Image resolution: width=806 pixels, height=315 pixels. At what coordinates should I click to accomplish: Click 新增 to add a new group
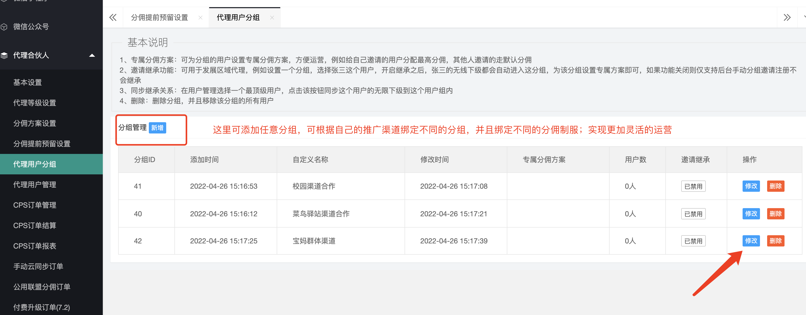pos(157,128)
